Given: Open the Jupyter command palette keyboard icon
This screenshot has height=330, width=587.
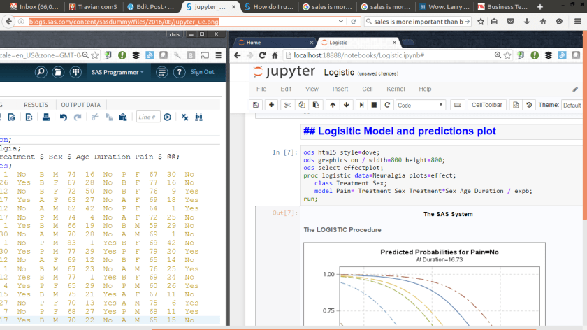Looking at the screenshot, I should (458, 106).
